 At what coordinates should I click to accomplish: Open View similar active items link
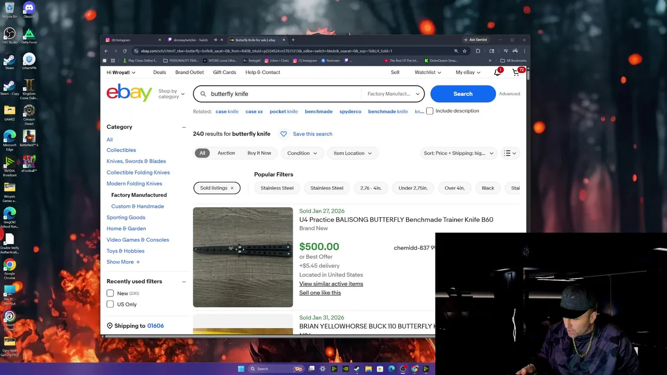coord(331,284)
